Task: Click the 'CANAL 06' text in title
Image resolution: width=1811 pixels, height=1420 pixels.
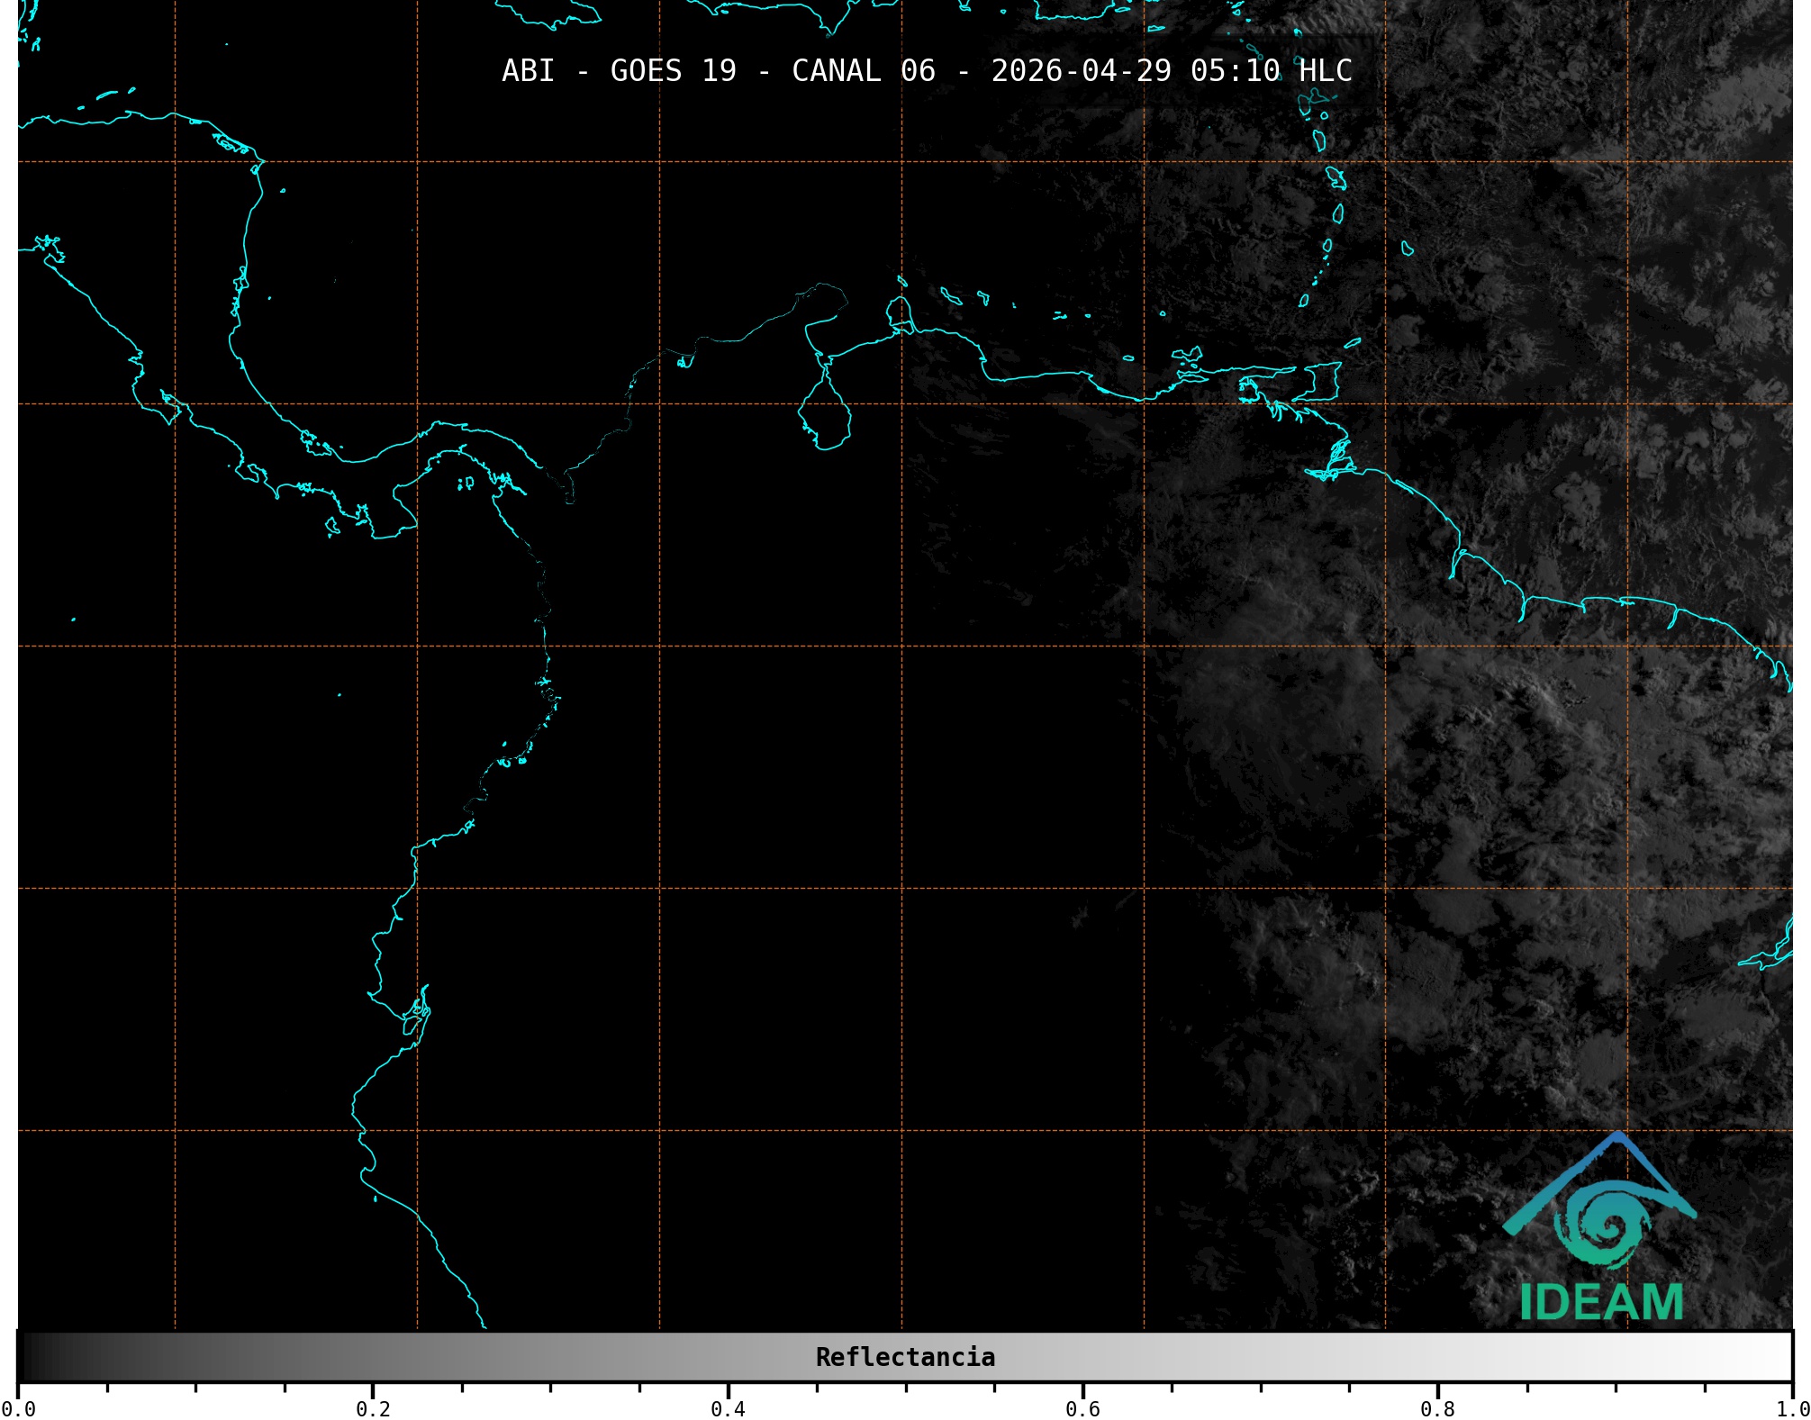Action: click(863, 71)
